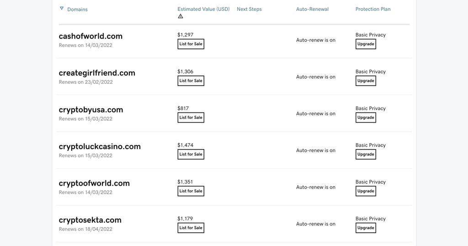Viewport: 468px width, 246px height.
Task: Open the cashofworld.com domain
Action: 90,36
